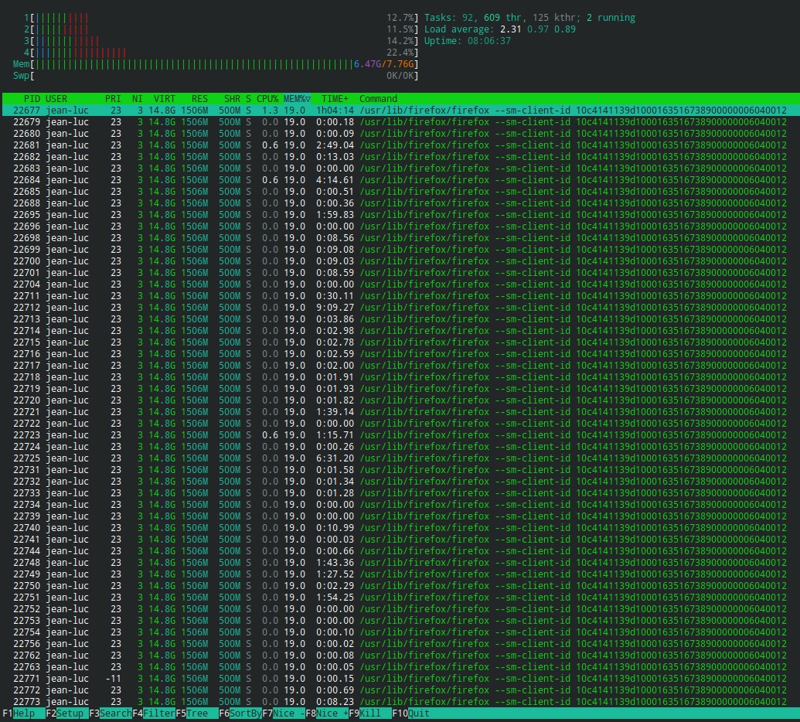This screenshot has width=800, height=722.
Task: Sort by the RES column header
Action: pyautogui.click(x=199, y=98)
